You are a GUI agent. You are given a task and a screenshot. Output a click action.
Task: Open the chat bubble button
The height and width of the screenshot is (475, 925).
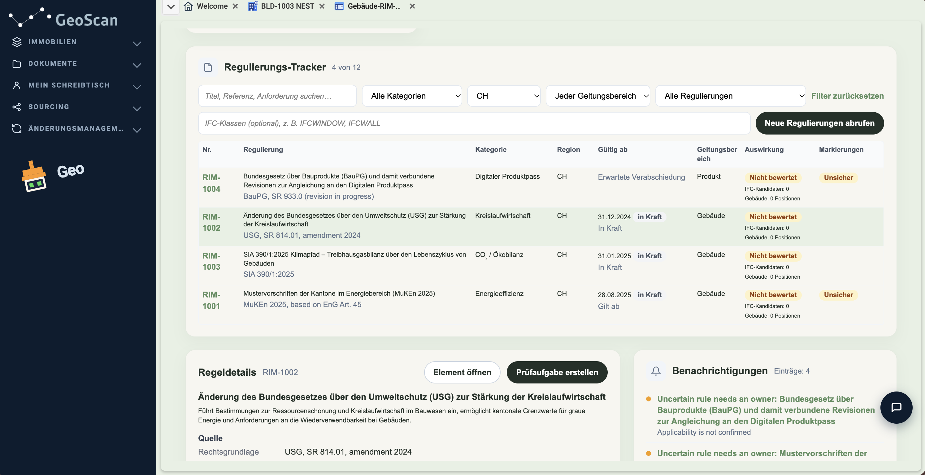pos(896,408)
